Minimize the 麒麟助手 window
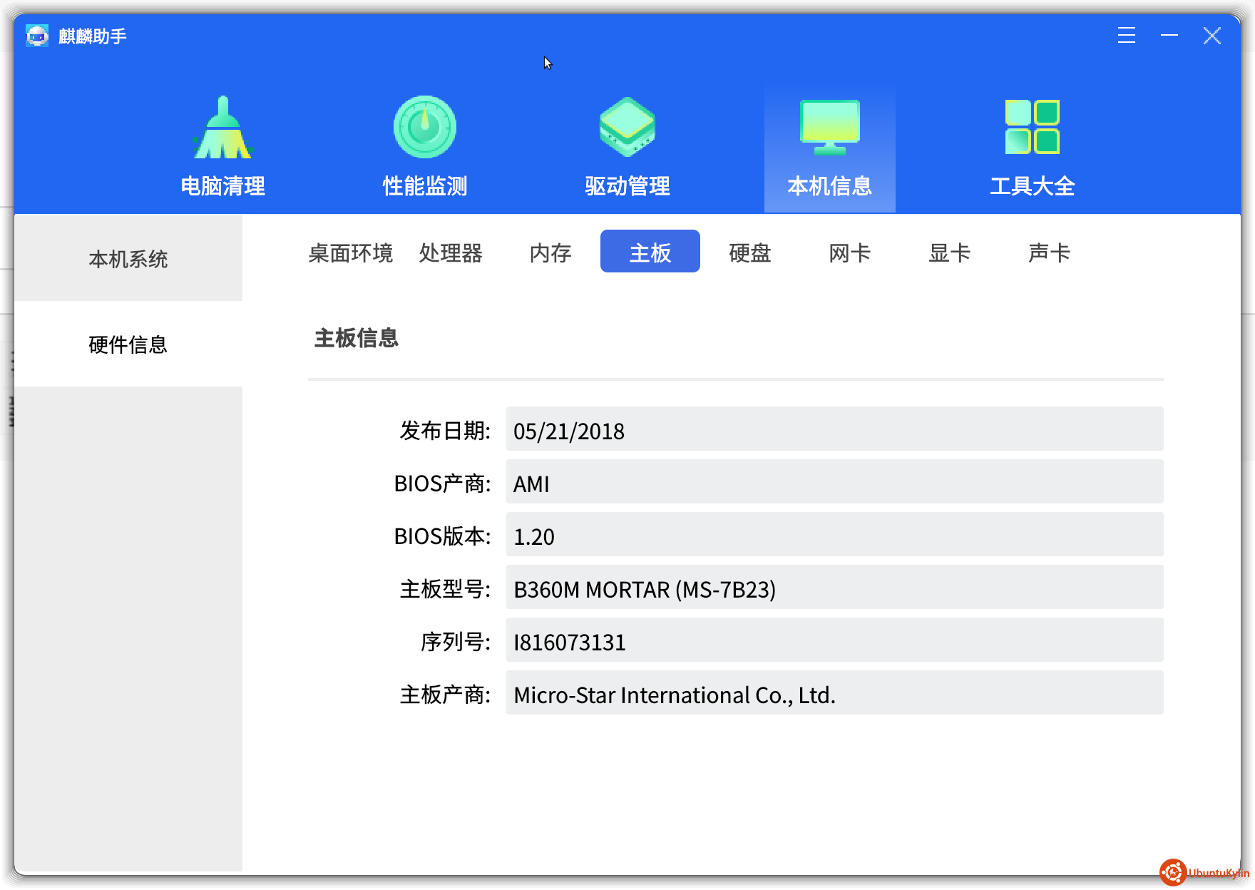The width and height of the screenshot is (1255, 890). point(1169,35)
